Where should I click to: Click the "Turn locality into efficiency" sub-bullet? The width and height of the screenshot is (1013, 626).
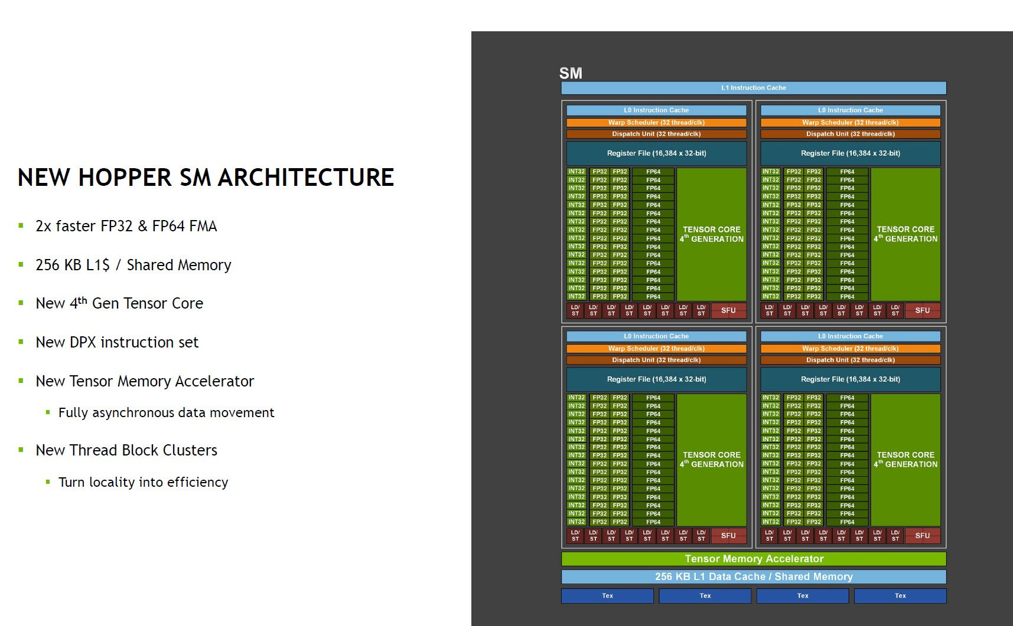pyautogui.click(x=143, y=482)
